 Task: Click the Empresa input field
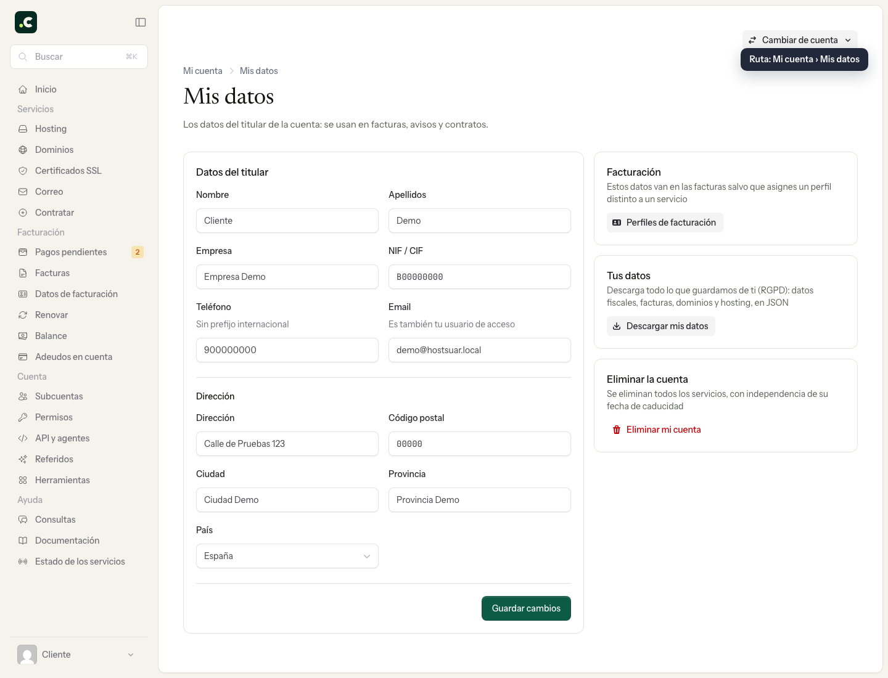pyautogui.click(x=287, y=277)
